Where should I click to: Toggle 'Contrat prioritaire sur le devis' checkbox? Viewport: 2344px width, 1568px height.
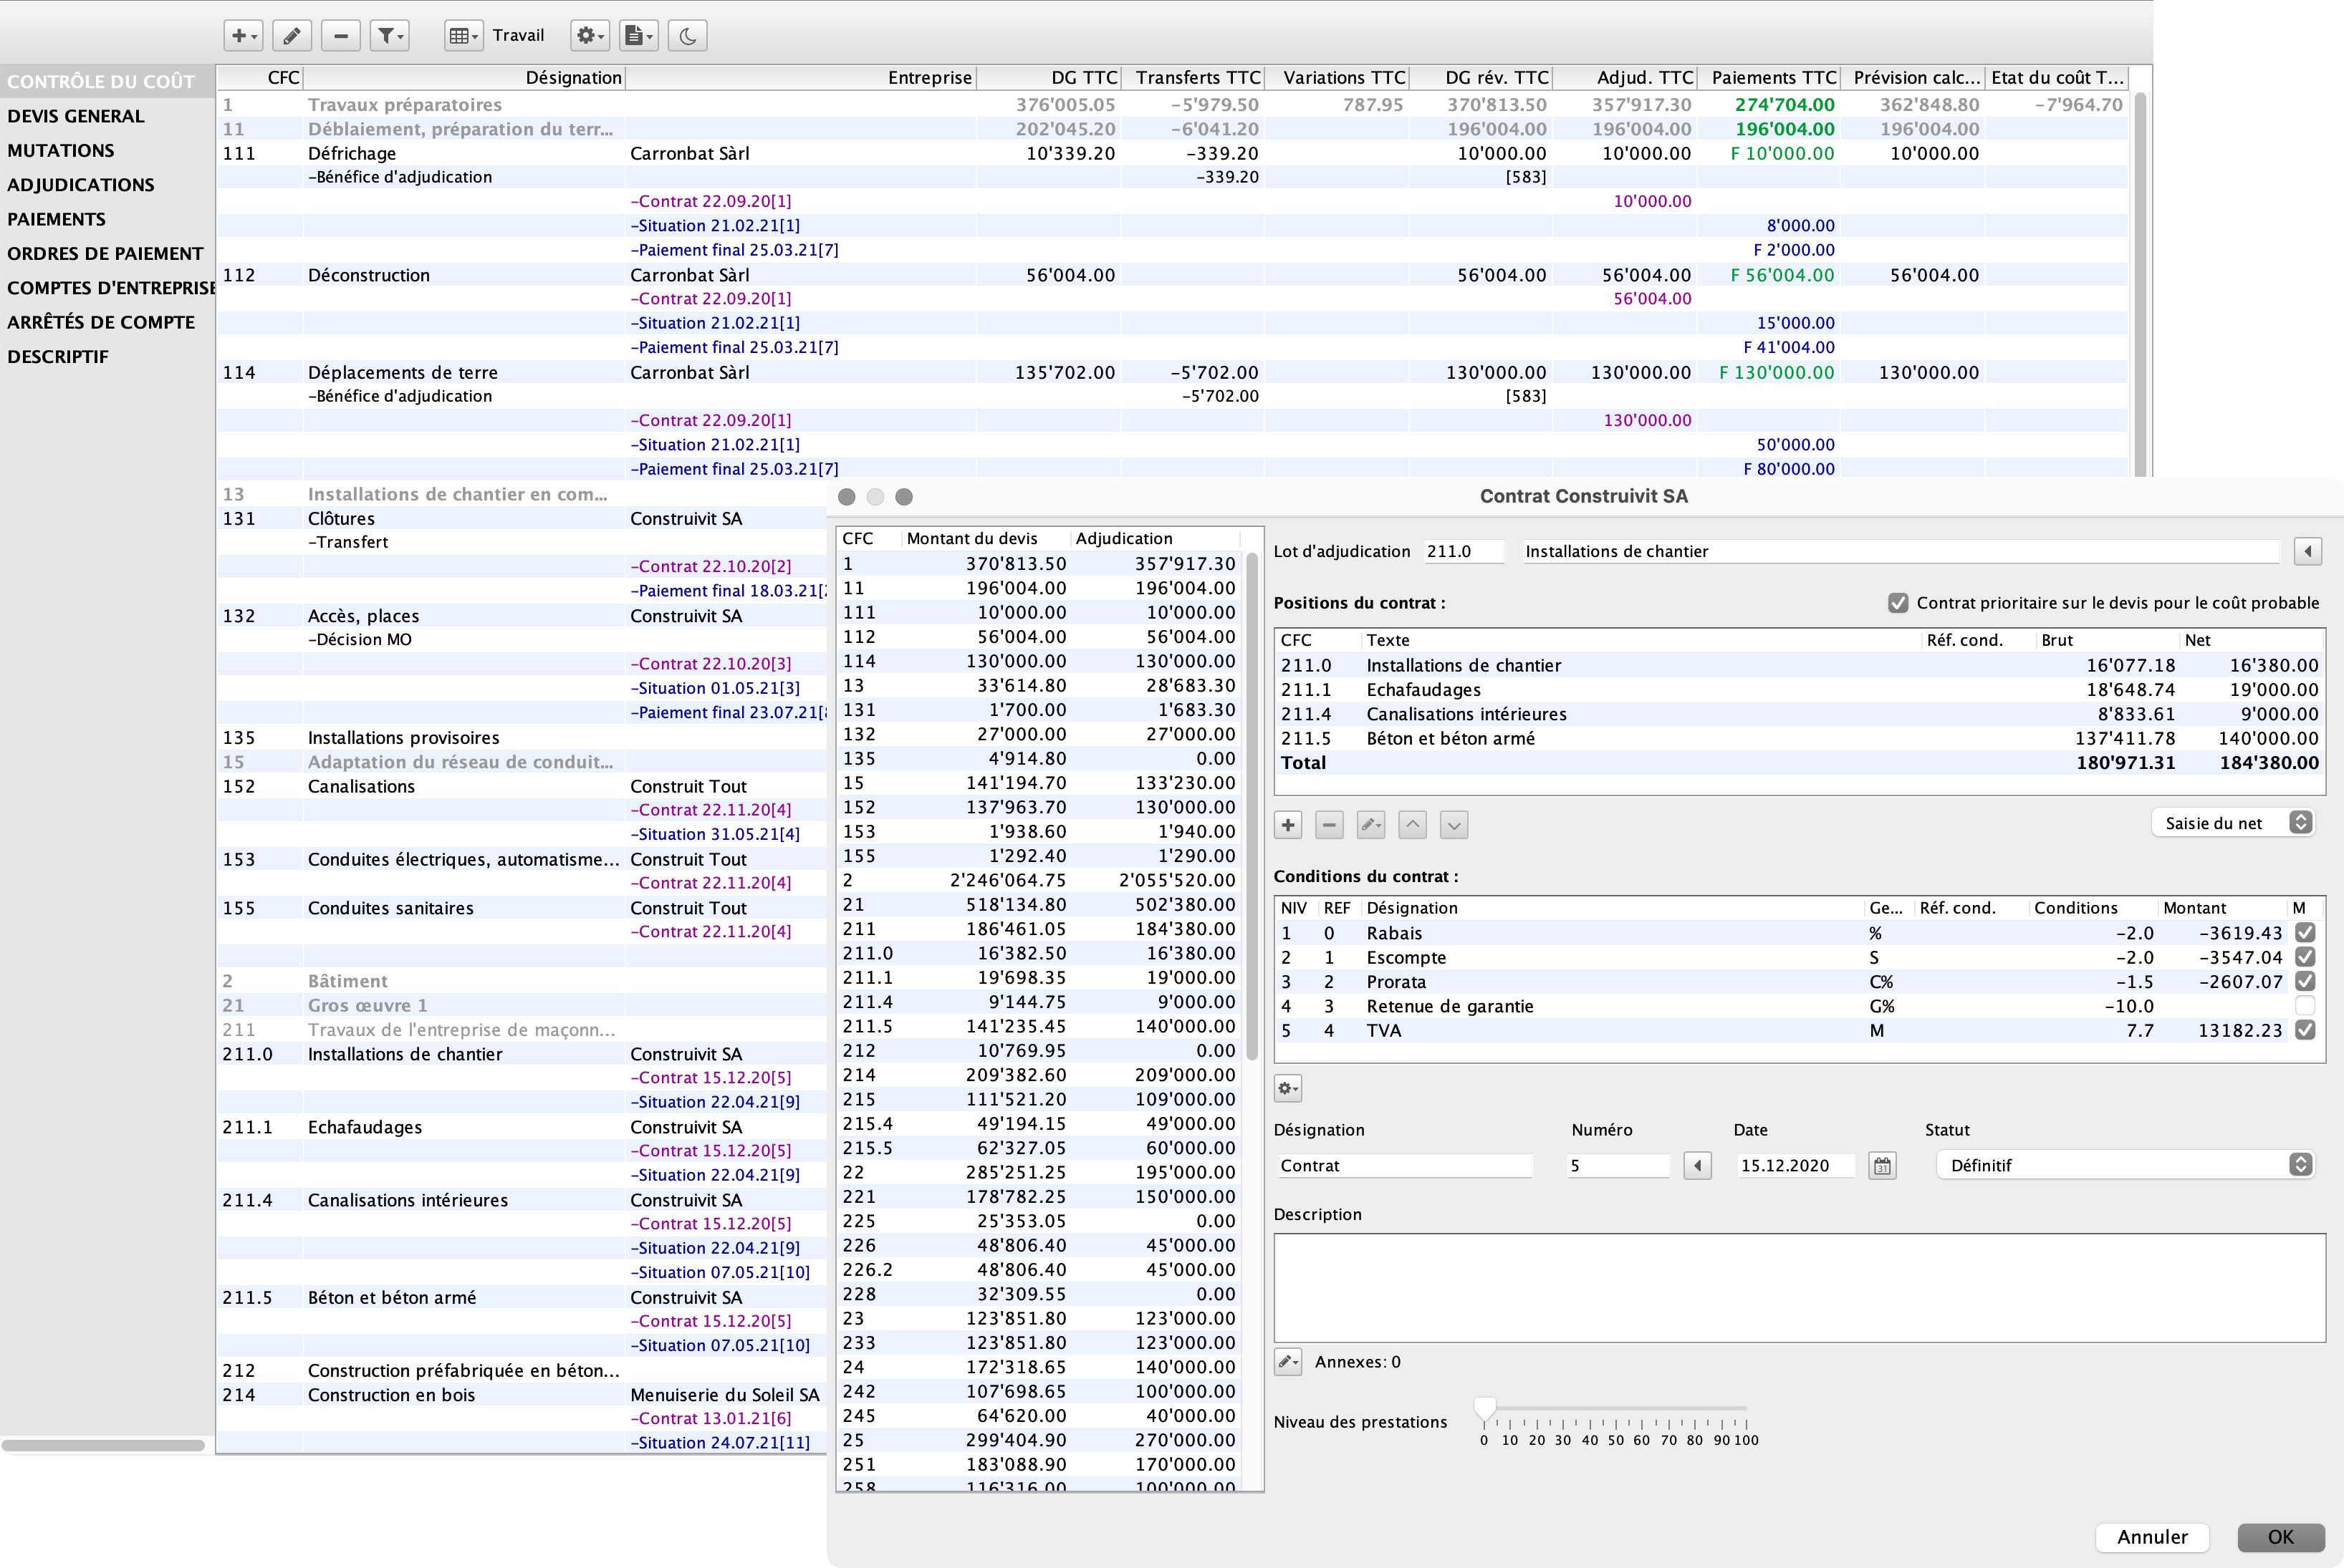pos(1898,603)
